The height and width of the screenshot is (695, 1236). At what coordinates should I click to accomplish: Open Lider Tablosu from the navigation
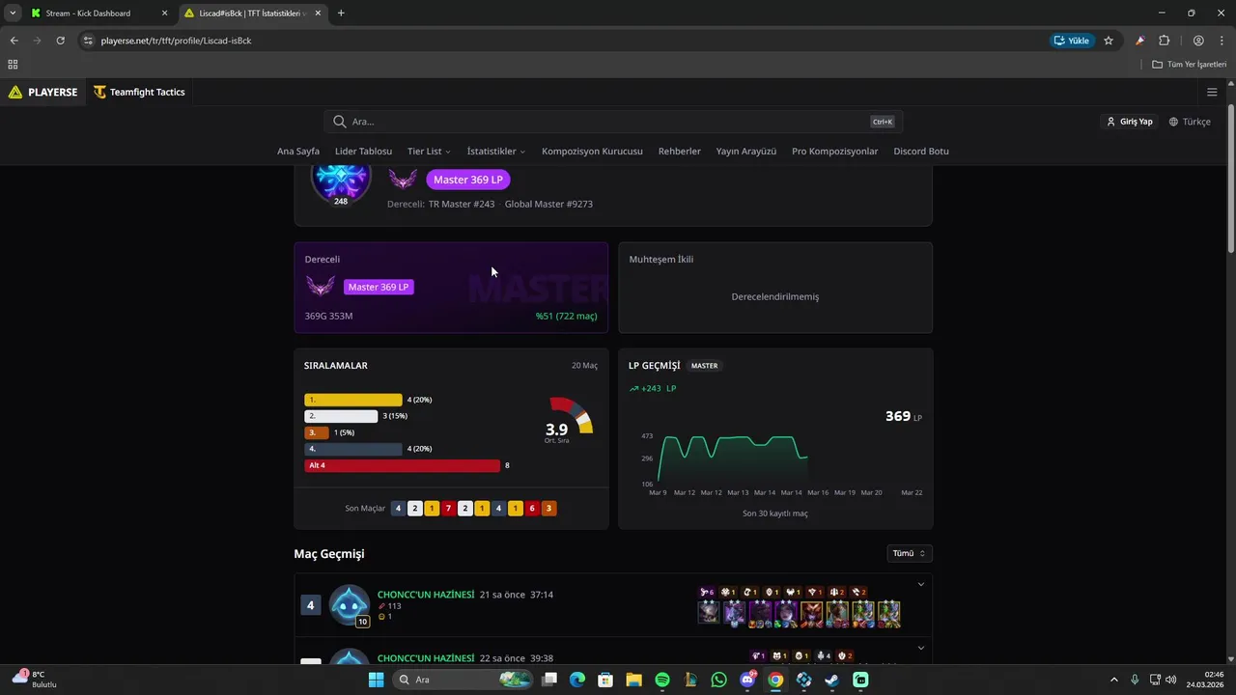pos(363,152)
